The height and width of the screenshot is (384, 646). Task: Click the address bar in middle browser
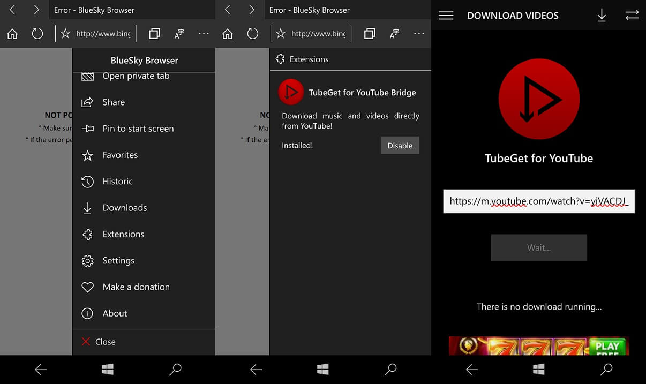tap(318, 34)
